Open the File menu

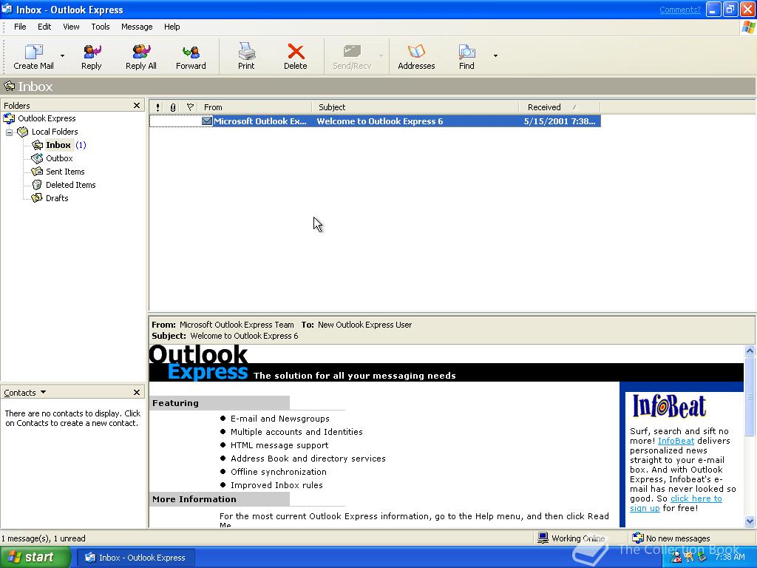pos(20,27)
